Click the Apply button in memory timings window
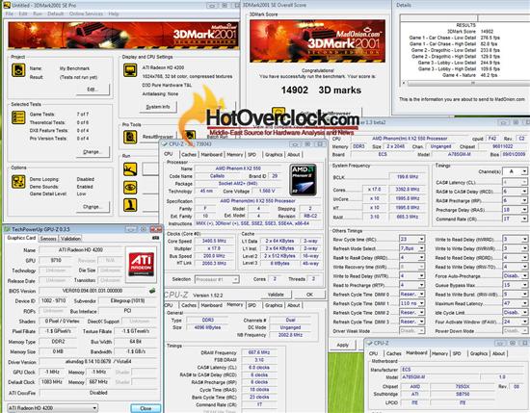The height and width of the screenshot is (413, 530). [x=343, y=345]
